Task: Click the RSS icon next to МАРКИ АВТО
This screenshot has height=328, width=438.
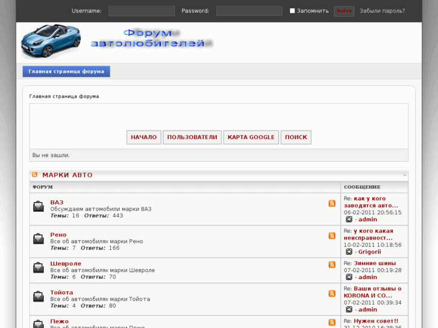Action: coord(34,175)
